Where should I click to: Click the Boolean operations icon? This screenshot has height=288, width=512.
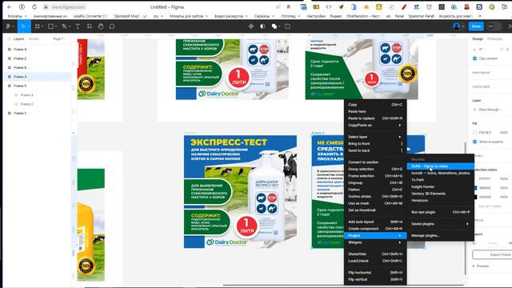(274, 26)
